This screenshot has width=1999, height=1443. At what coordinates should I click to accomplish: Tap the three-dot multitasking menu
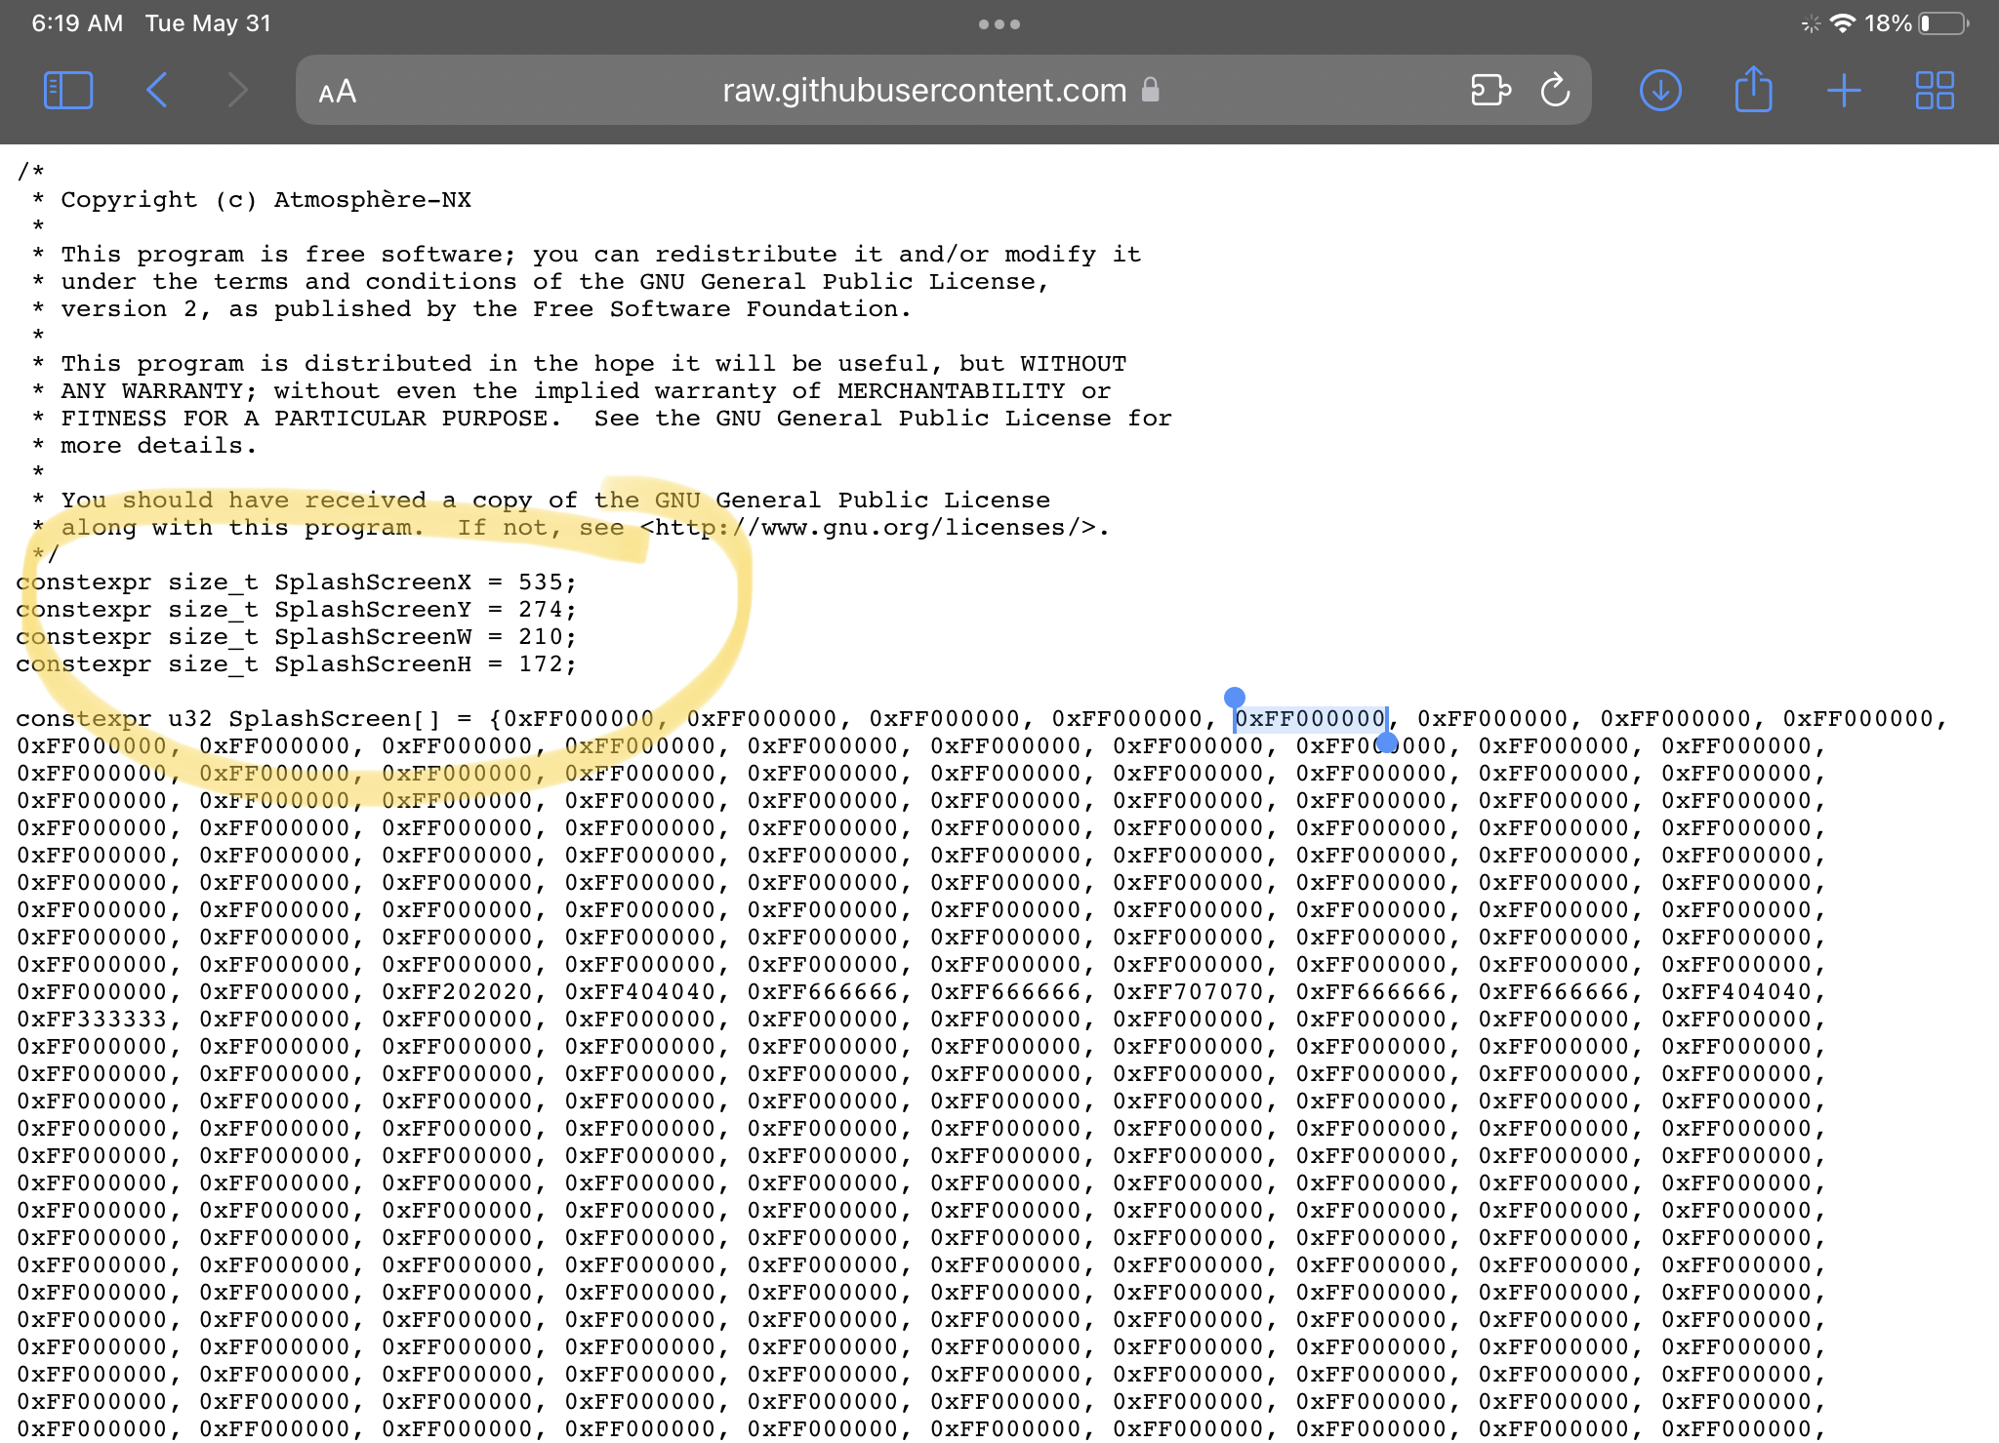click(x=999, y=24)
